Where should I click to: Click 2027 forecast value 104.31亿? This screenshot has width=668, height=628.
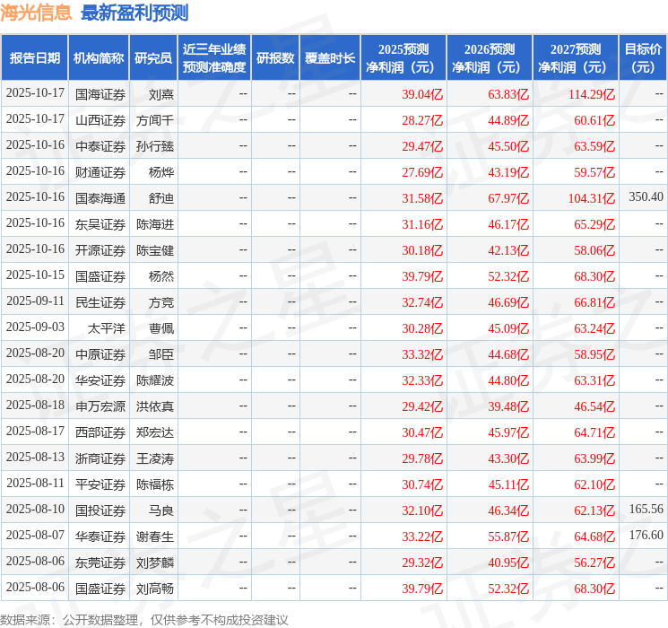[x=591, y=198]
